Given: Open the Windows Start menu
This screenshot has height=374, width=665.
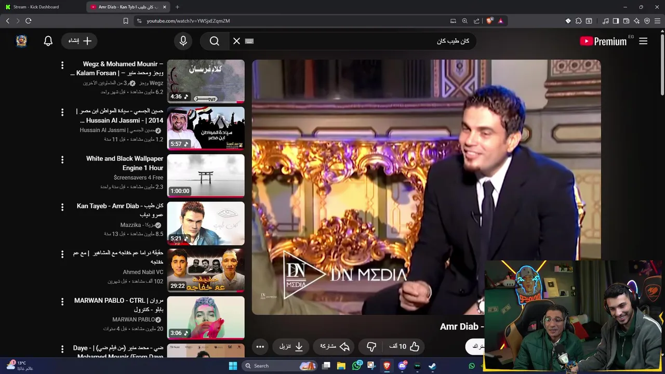Looking at the screenshot, I should pyautogui.click(x=233, y=366).
